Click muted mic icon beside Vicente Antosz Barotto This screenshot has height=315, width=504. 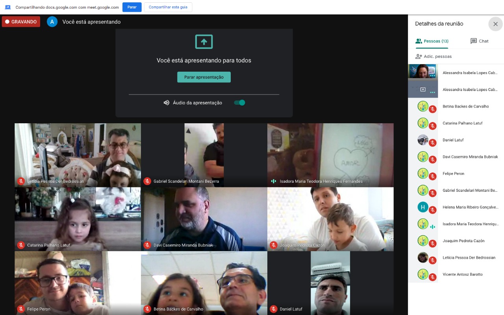coord(433,277)
